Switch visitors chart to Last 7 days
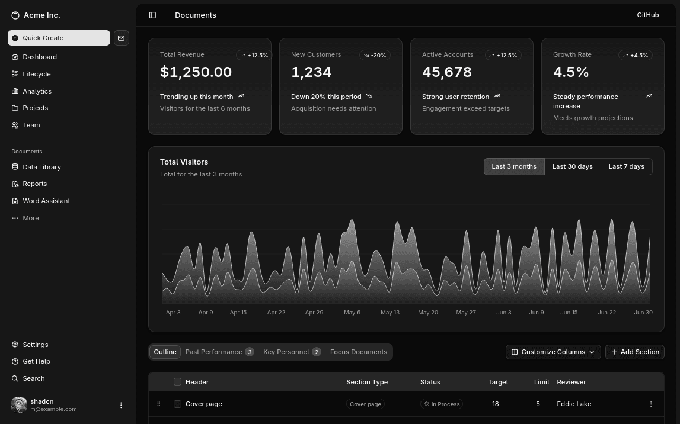 (x=626, y=166)
